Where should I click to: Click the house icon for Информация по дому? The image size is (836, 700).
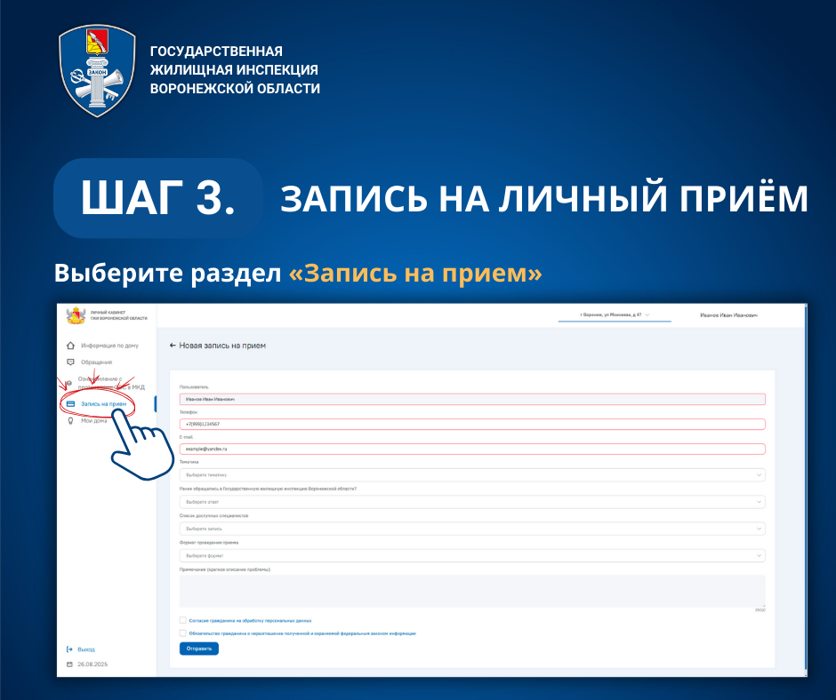tap(70, 345)
